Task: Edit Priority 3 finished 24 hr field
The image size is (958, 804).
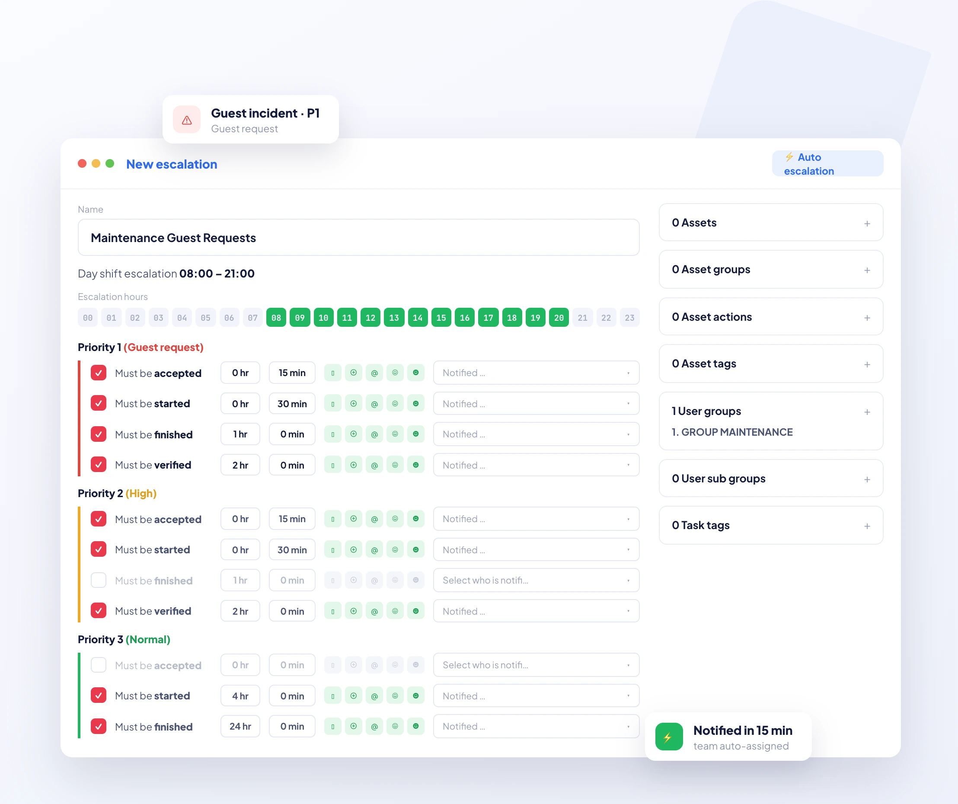Action: tap(240, 727)
